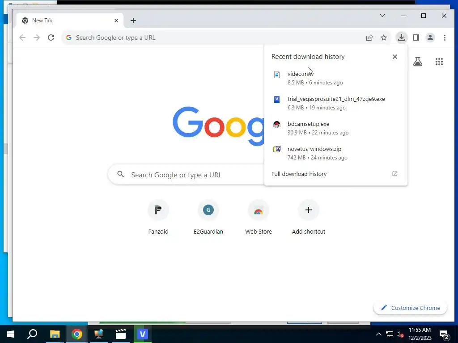The height and width of the screenshot is (343, 458).
Task: Close the Recent download history popup
Action: (394, 57)
